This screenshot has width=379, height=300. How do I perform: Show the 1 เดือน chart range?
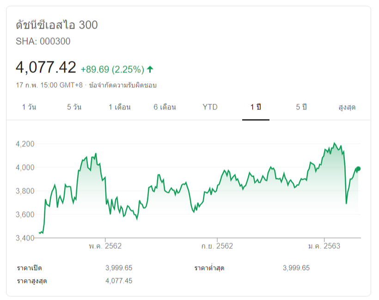coord(120,107)
